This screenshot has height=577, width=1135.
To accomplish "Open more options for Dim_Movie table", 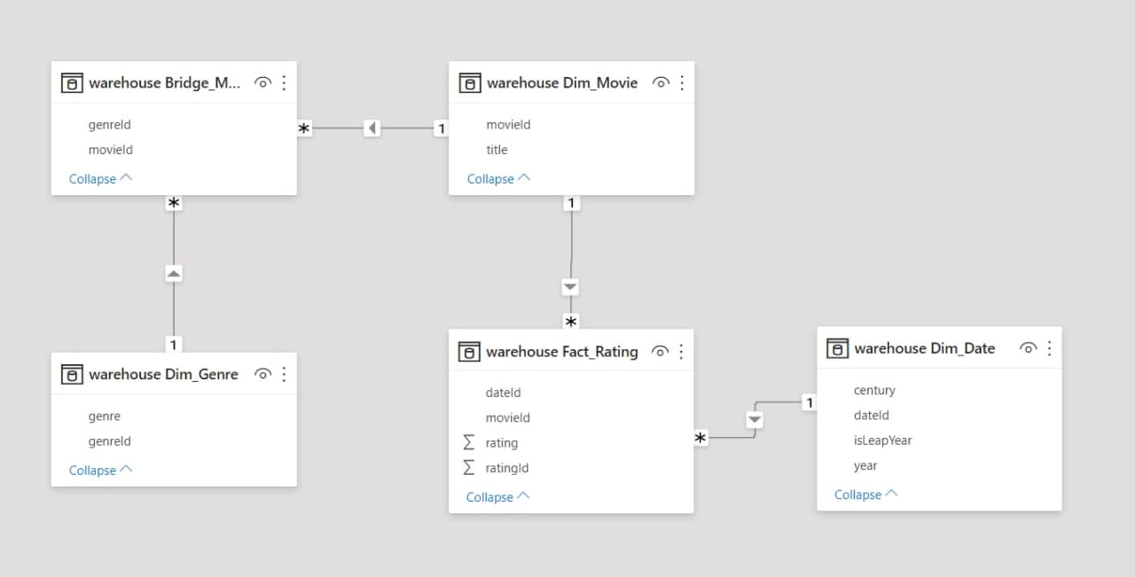I will coord(682,82).
